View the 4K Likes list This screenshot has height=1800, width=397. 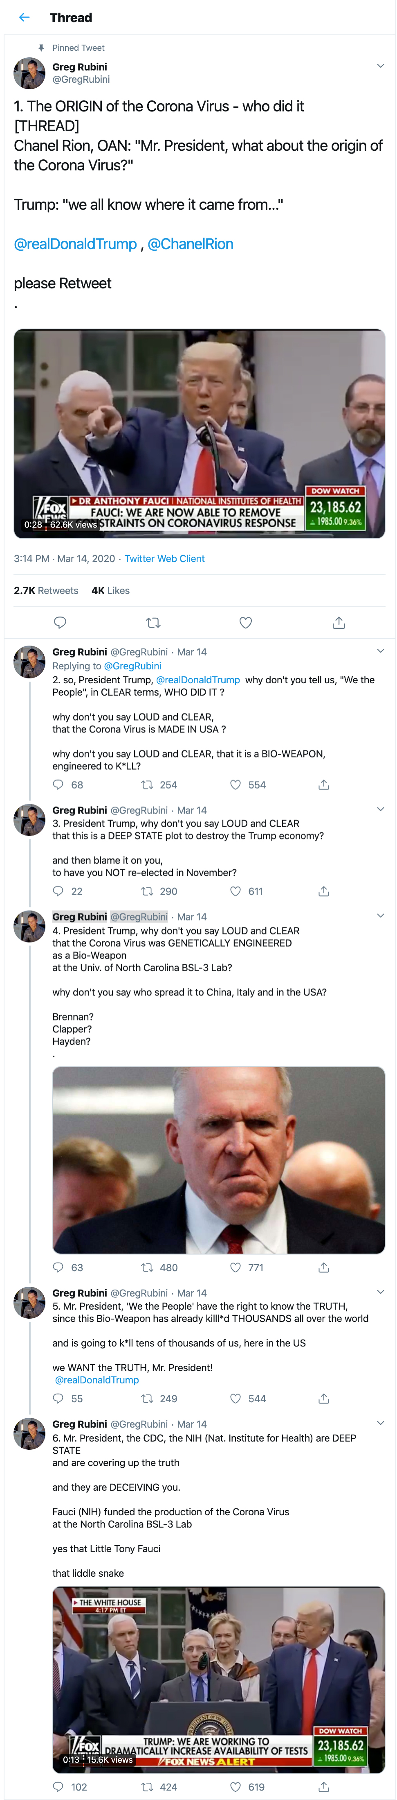pyautogui.click(x=110, y=590)
